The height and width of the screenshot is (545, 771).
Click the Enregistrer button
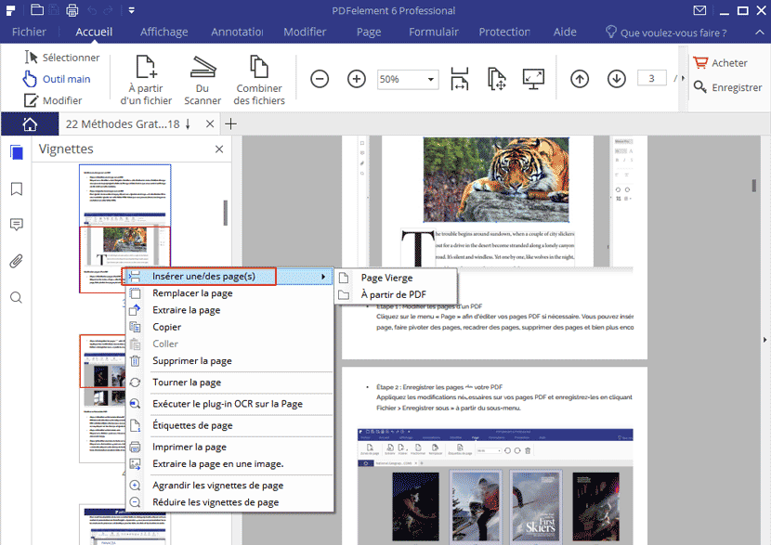(727, 87)
